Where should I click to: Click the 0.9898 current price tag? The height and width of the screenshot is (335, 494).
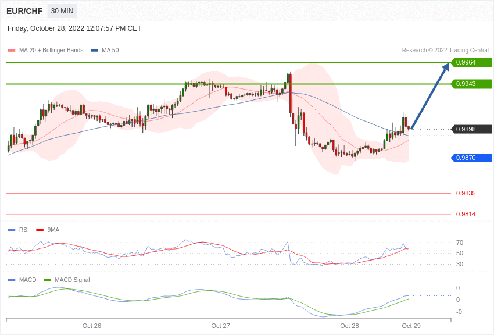point(472,129)
